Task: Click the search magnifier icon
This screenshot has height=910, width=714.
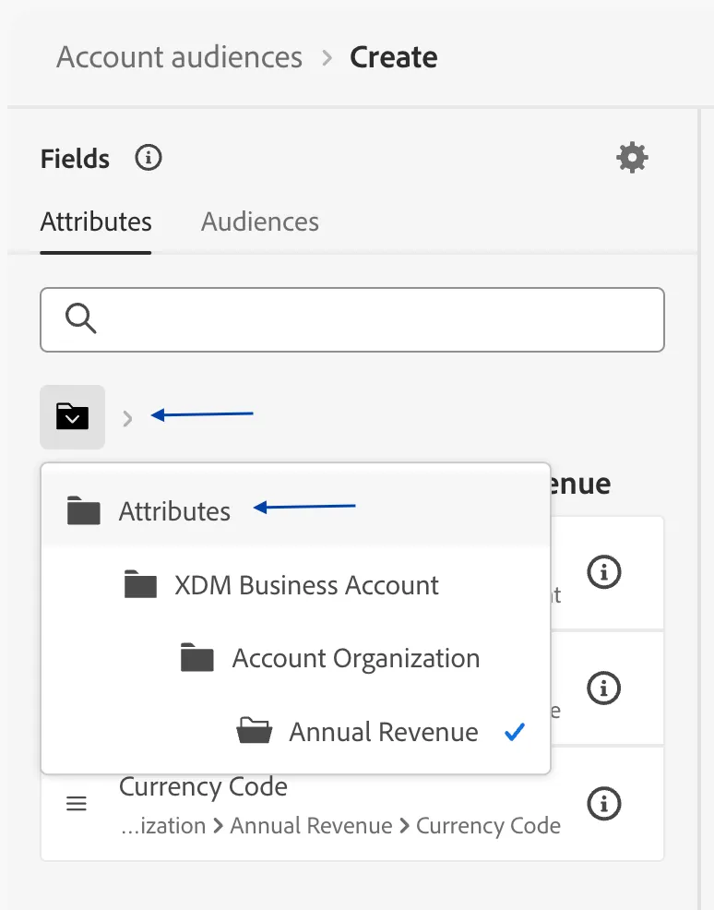Action: click(x=80, y=318)
